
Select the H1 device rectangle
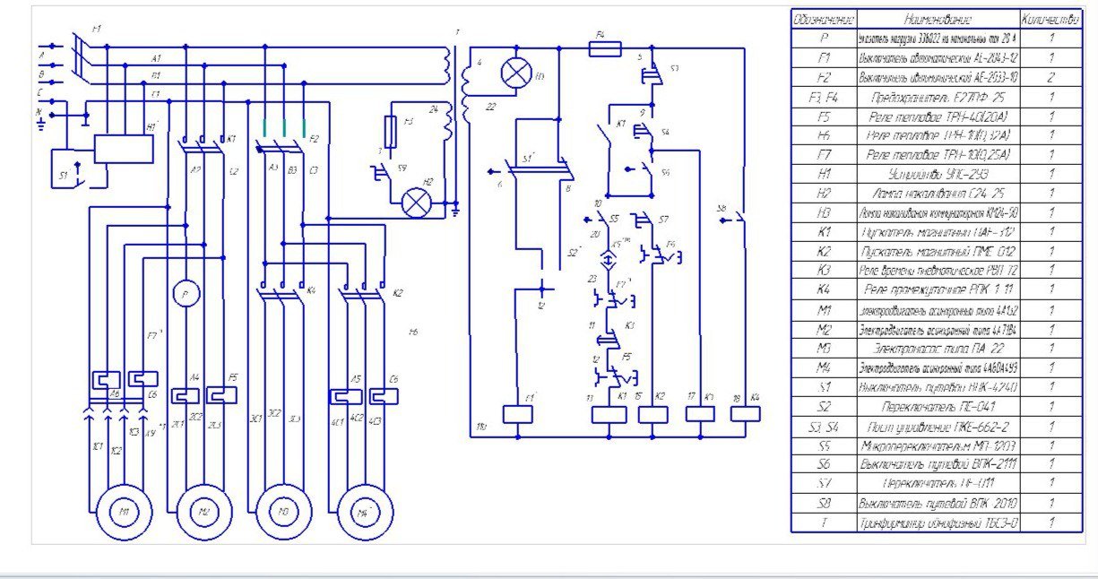pyautogui.click(x=124, y=149)
